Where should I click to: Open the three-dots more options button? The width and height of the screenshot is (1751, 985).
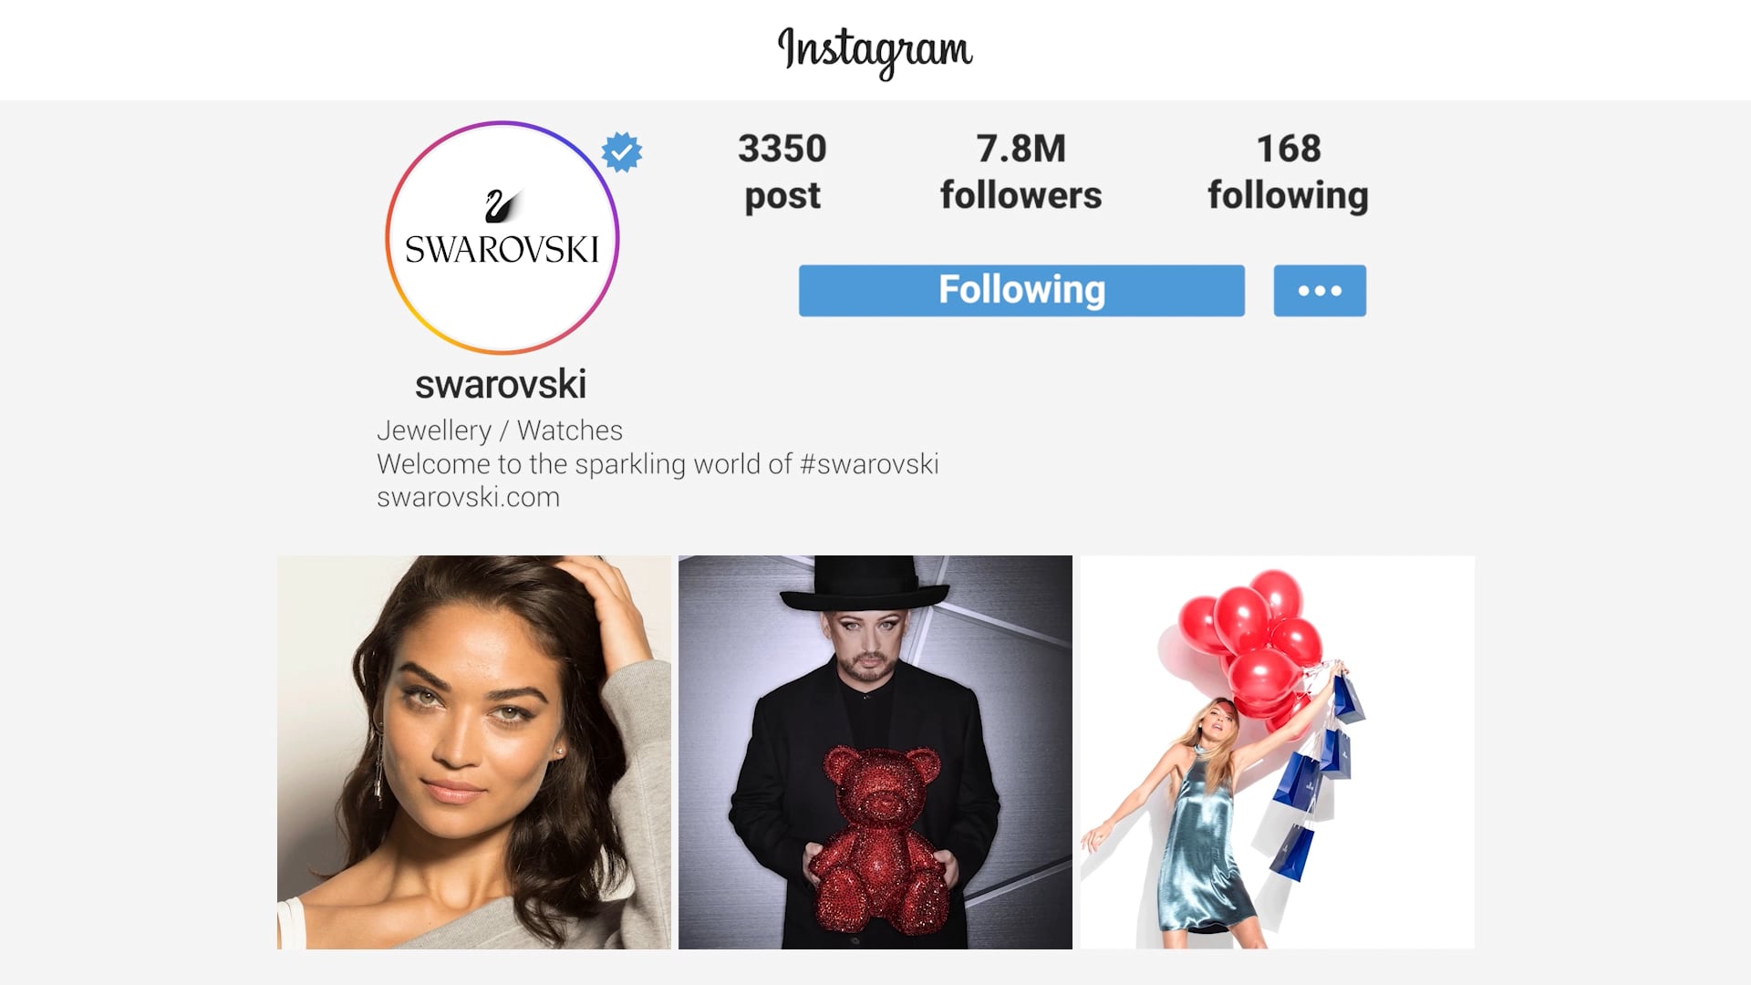pos(1320,291)
